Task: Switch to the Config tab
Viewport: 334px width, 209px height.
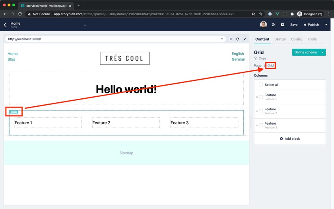Action: (297, 39)
